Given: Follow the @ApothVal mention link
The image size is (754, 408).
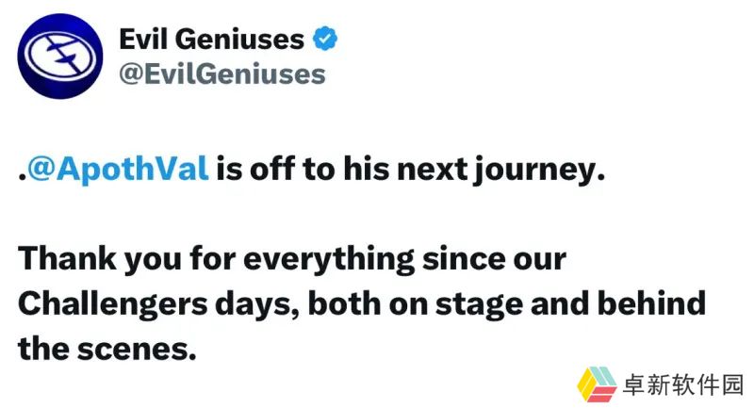Looking at the screenshot, I should [x=119, y=170].
